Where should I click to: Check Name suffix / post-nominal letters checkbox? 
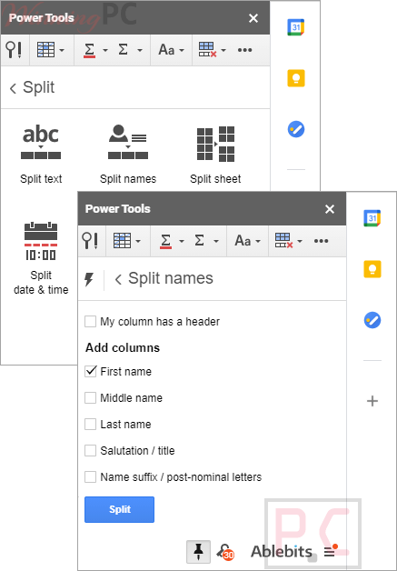point(90,476)
